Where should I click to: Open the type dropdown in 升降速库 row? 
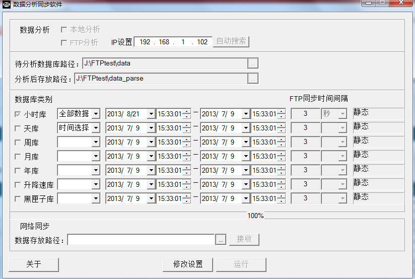coord(96,184)
